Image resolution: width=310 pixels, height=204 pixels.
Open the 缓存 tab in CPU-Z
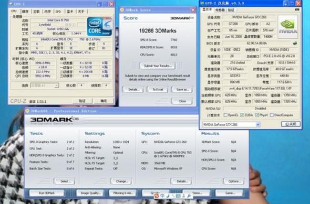coord(25,11)
